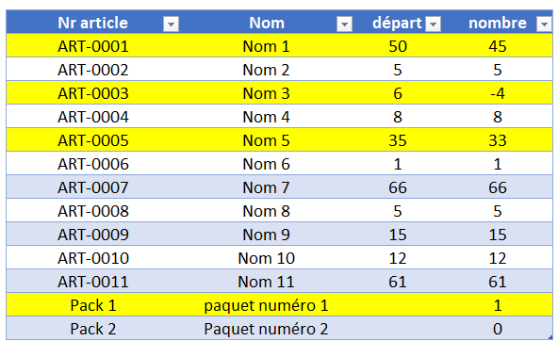Screen dimensions: 558x341
Task: Open the départ column filter dropdown
Action: 433,24
